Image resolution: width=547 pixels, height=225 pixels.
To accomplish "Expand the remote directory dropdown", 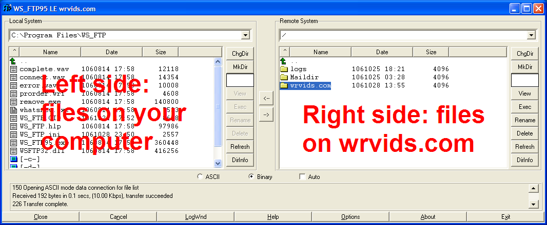I will 531,35.
